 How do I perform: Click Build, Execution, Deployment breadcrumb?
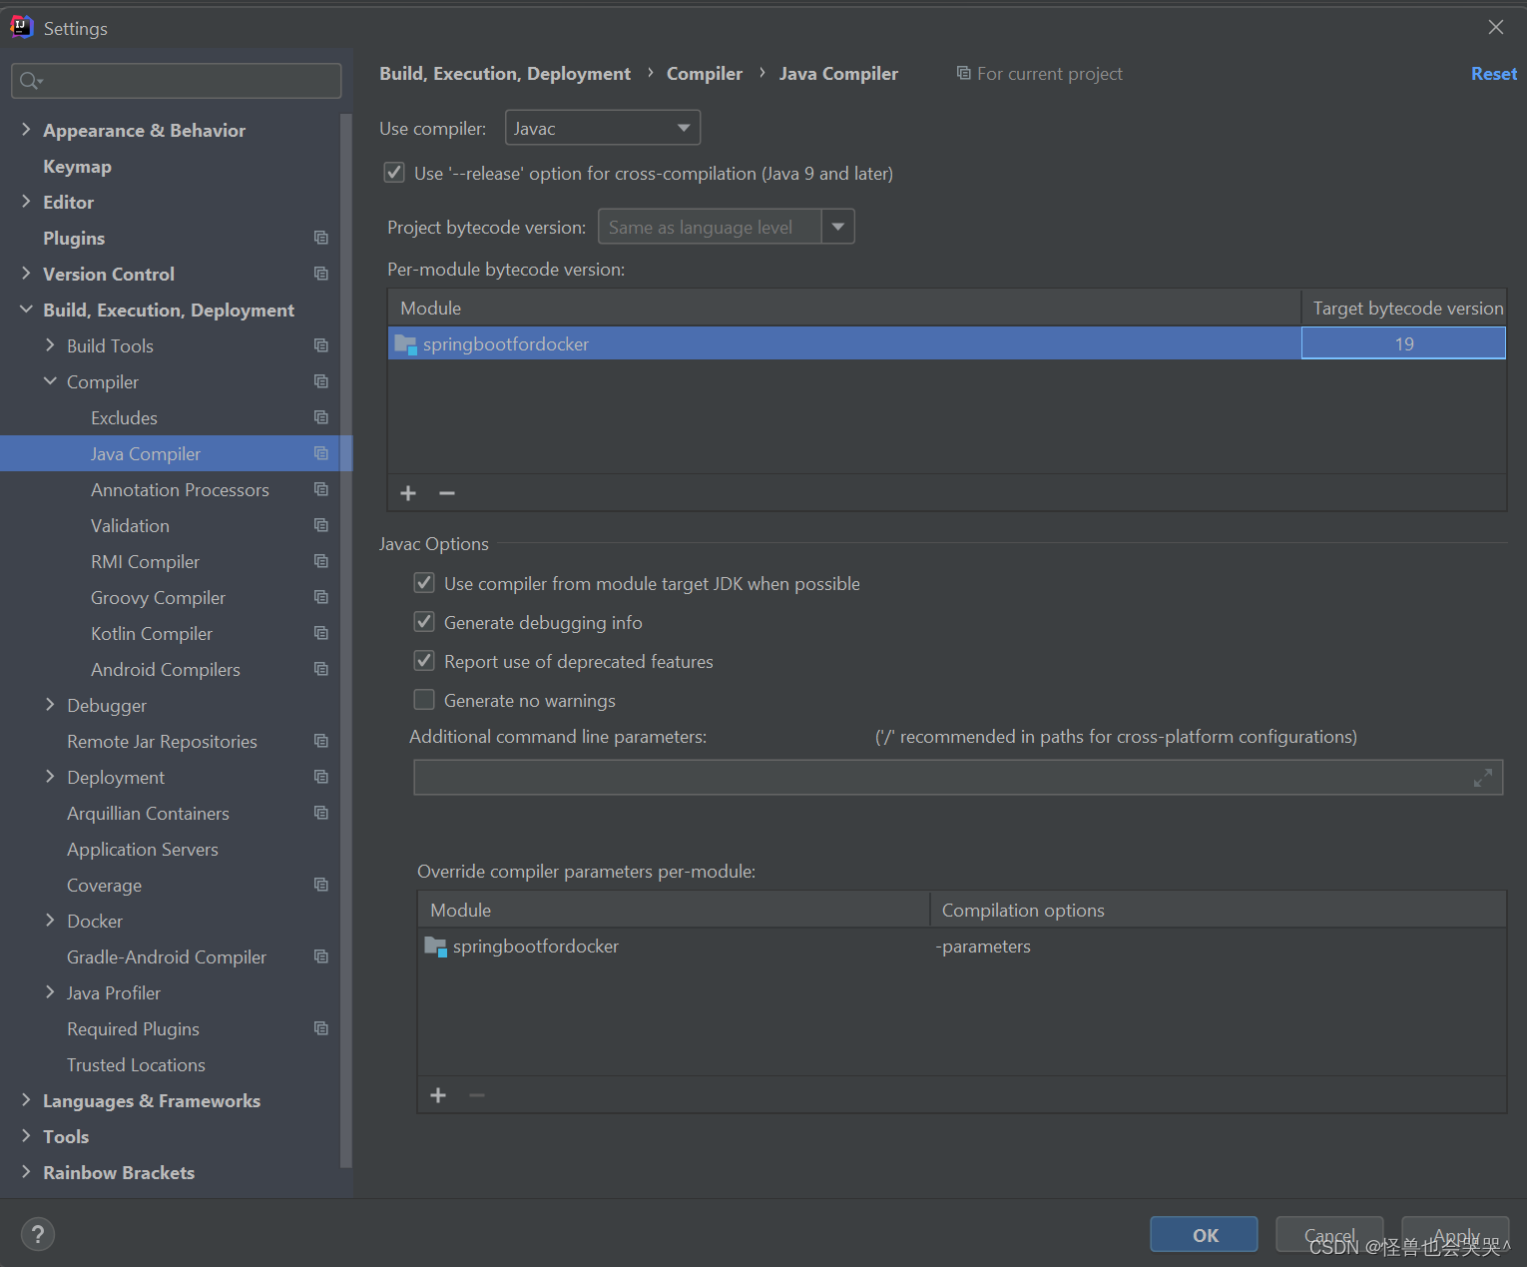[x=505, y=74]
